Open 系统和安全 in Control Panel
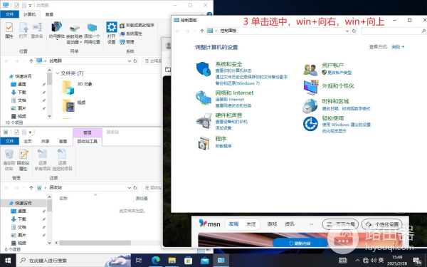The height and width of the screenshot is (267, 427). tap(228, 64)
